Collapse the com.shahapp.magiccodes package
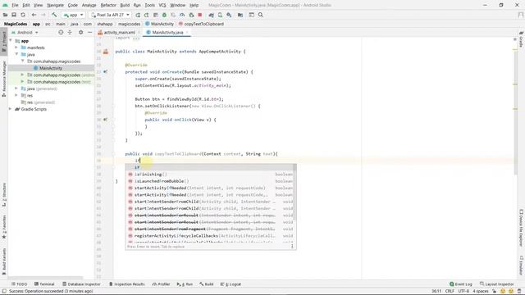This screenshot has height=295, width=525. tap(22, 61)
